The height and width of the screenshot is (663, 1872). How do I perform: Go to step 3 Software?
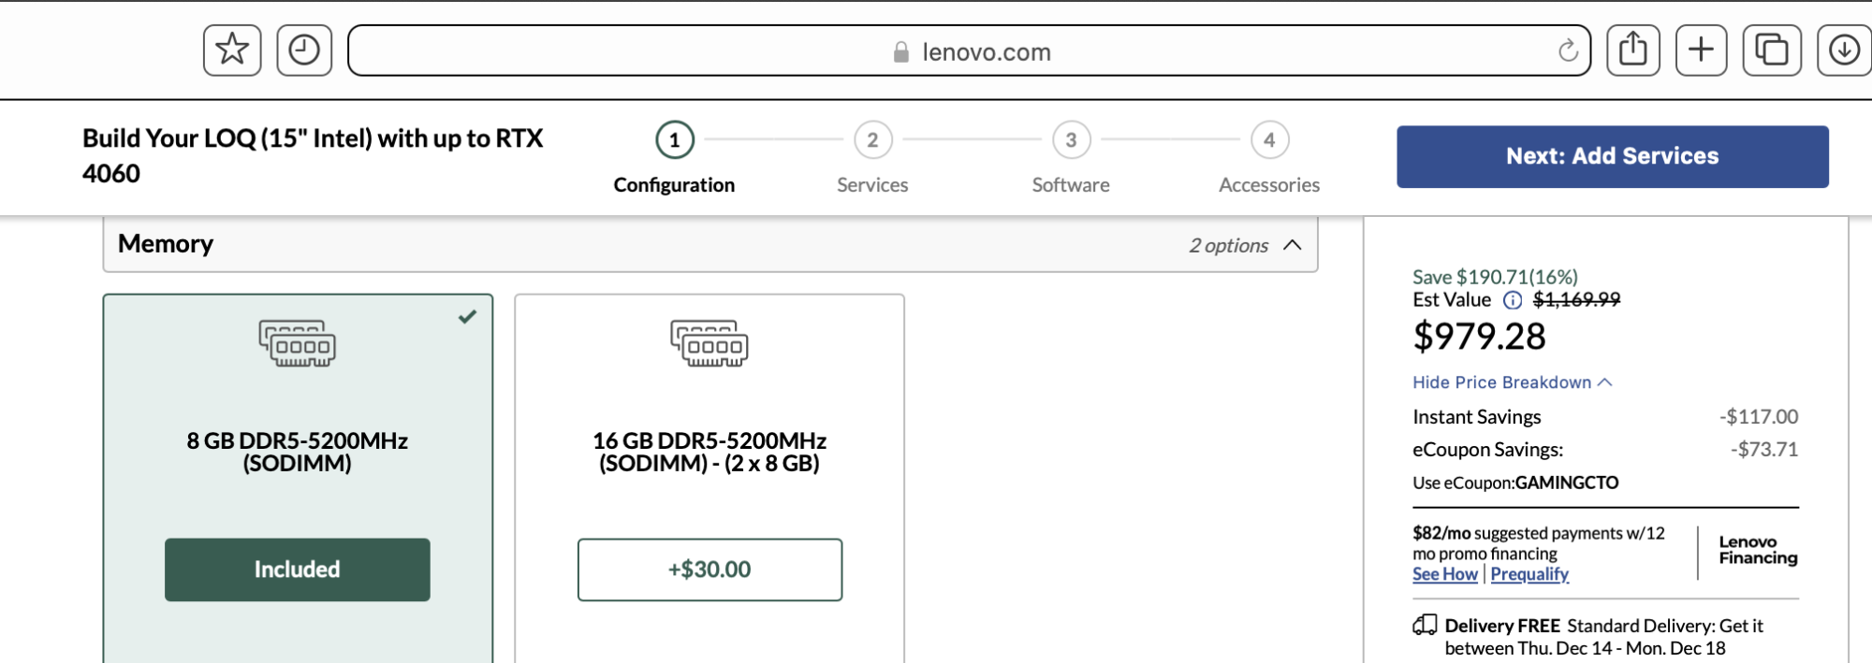pos(1071,141)
